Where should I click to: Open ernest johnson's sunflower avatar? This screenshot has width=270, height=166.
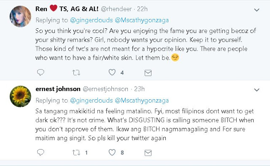(x=20, y=96)
